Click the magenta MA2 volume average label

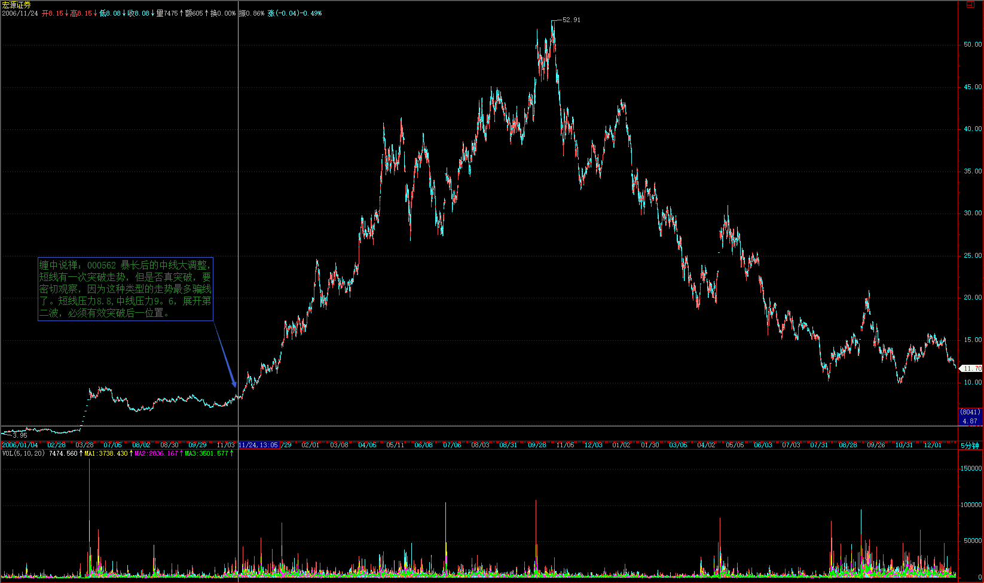pos(157,454)
